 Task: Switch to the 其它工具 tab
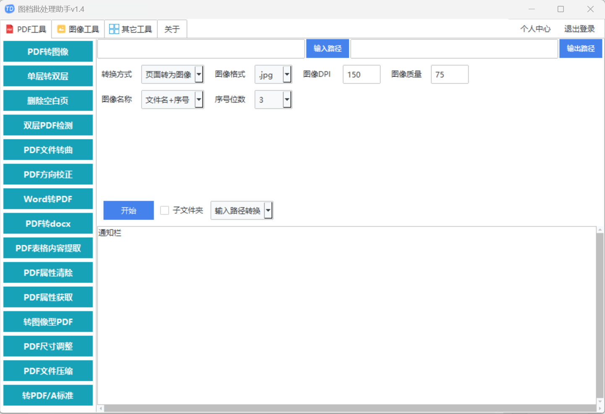tap(131, 29)
